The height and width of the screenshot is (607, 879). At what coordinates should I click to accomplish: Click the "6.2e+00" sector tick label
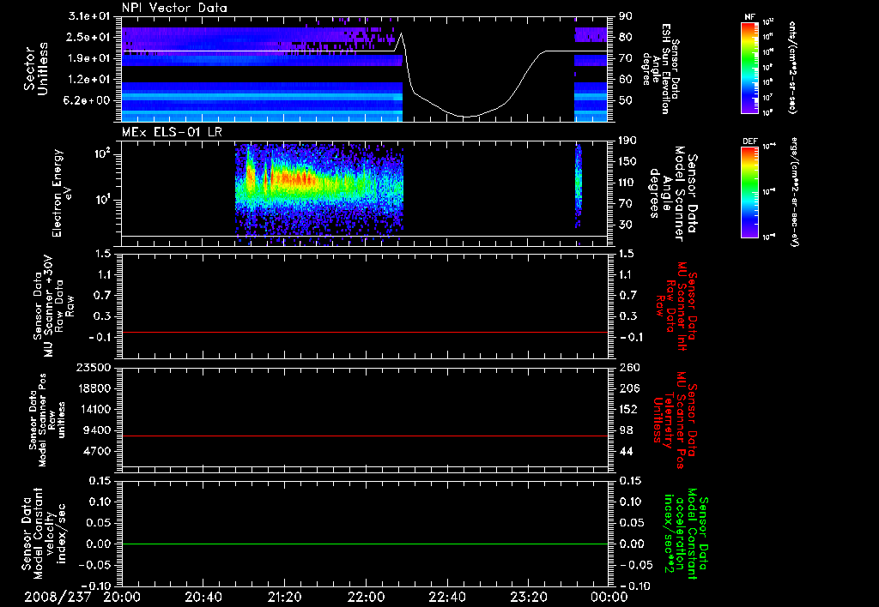pyautogui.click(x=88, y=100)
